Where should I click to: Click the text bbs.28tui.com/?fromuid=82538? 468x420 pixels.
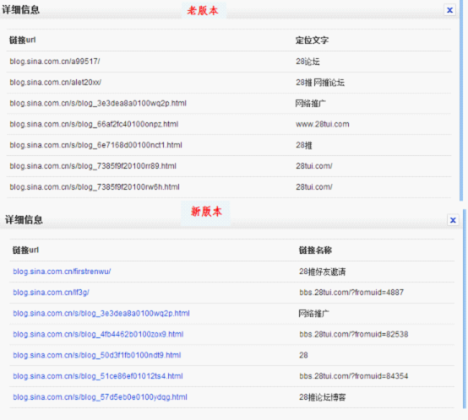click(x=354, y=334)
